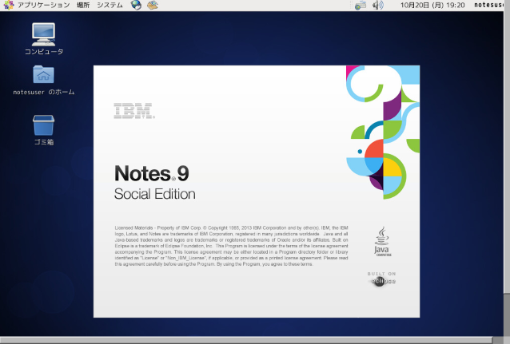The height and width of the screenshot is (344, 510).
Task: Click the Built on Eclipse logo
Action: pos(382,279)
